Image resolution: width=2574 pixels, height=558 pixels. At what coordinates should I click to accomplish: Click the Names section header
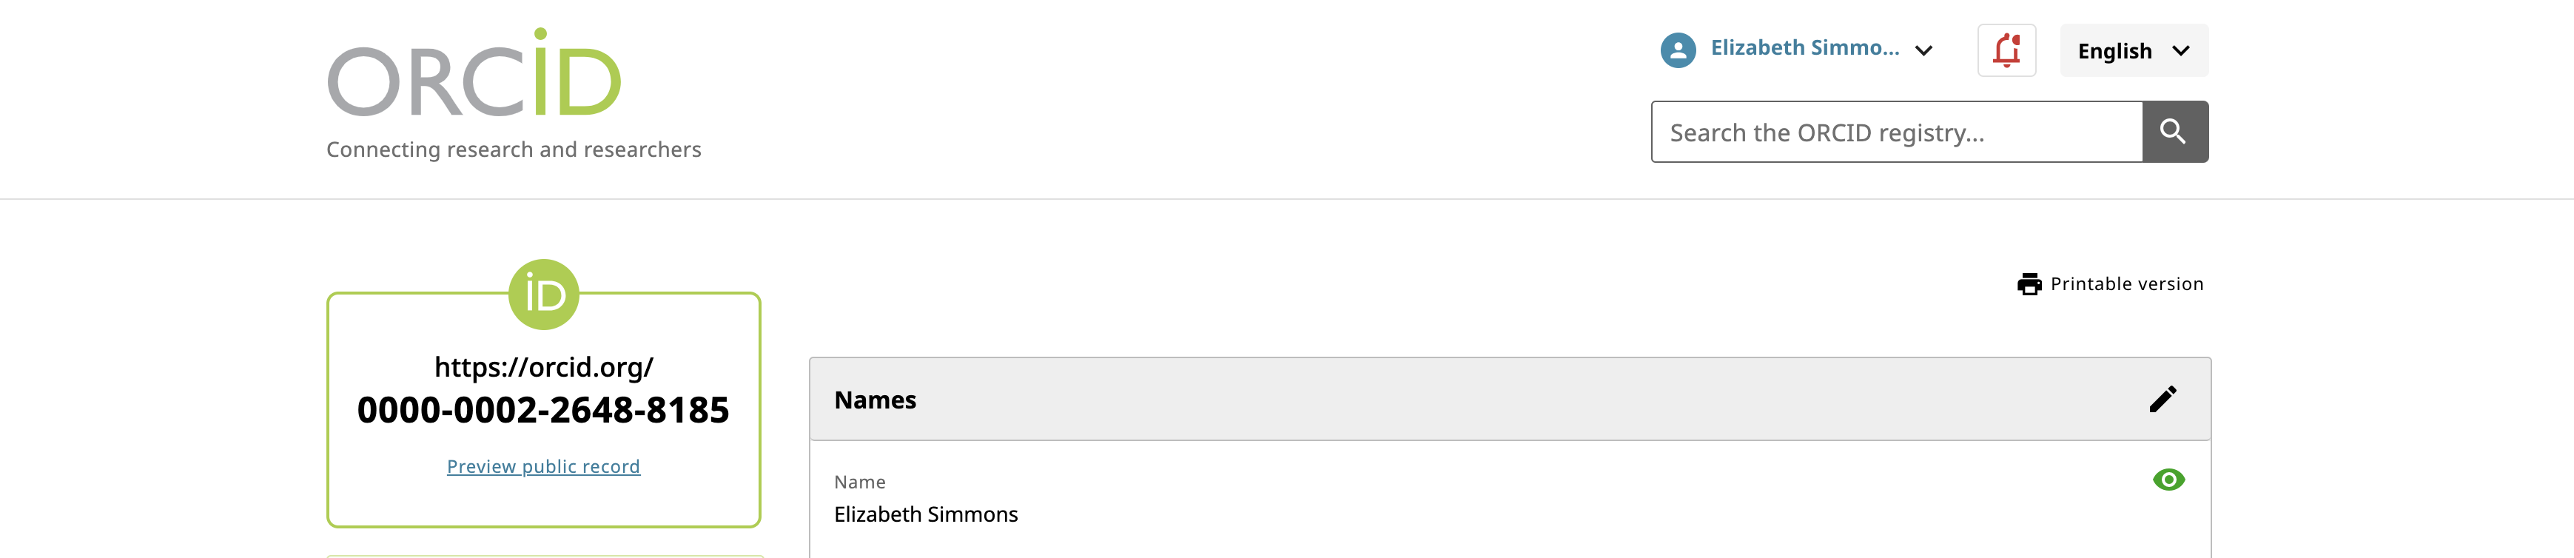(876, 400)
